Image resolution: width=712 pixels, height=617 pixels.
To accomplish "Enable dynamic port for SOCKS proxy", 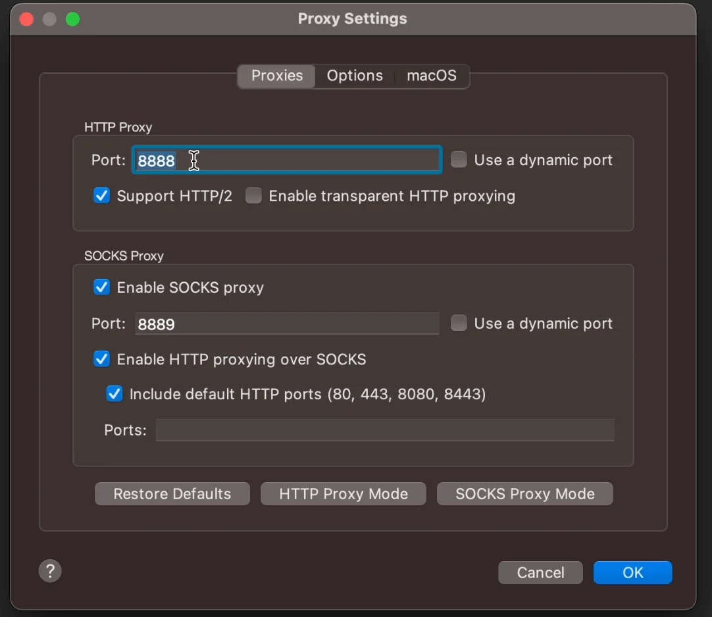I will (458, 323).
